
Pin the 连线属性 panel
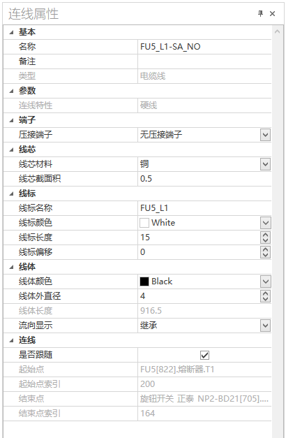(260, 13)
